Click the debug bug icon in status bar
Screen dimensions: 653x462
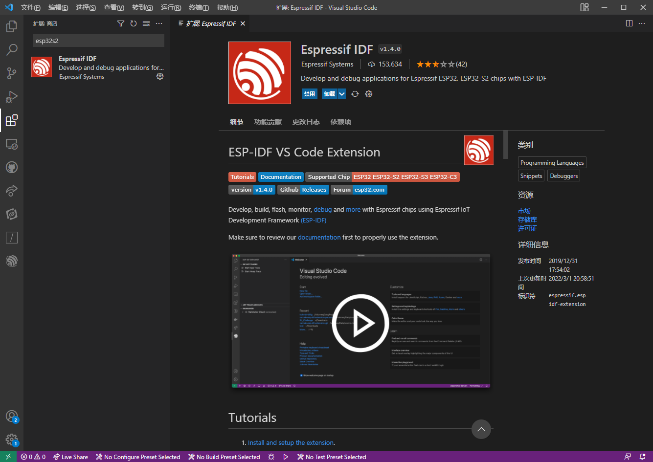pos(271,457)
